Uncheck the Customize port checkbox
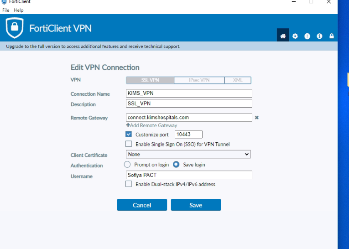349x249 pixels. coord(129,134)
